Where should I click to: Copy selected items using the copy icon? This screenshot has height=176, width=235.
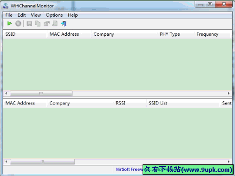point(38,24)
